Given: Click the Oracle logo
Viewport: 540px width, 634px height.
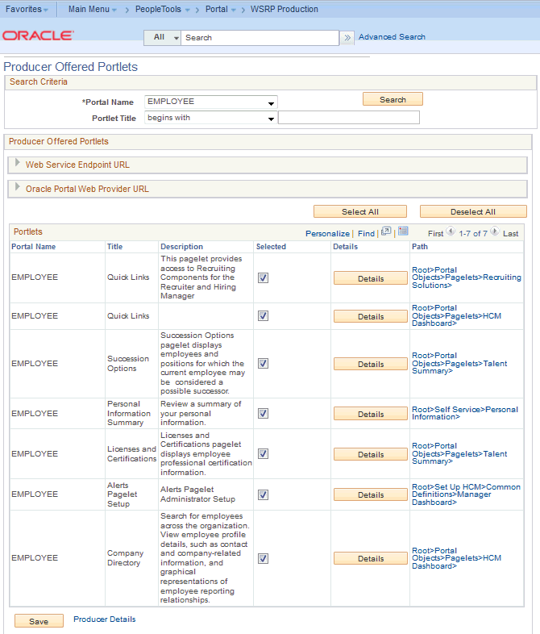Looking at the screenshot, I should coord(38,35).
